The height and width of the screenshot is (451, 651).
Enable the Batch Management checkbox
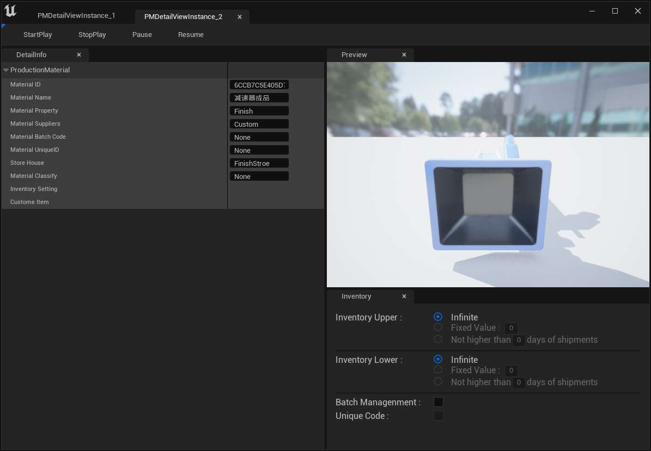click(x=438, y=402)
